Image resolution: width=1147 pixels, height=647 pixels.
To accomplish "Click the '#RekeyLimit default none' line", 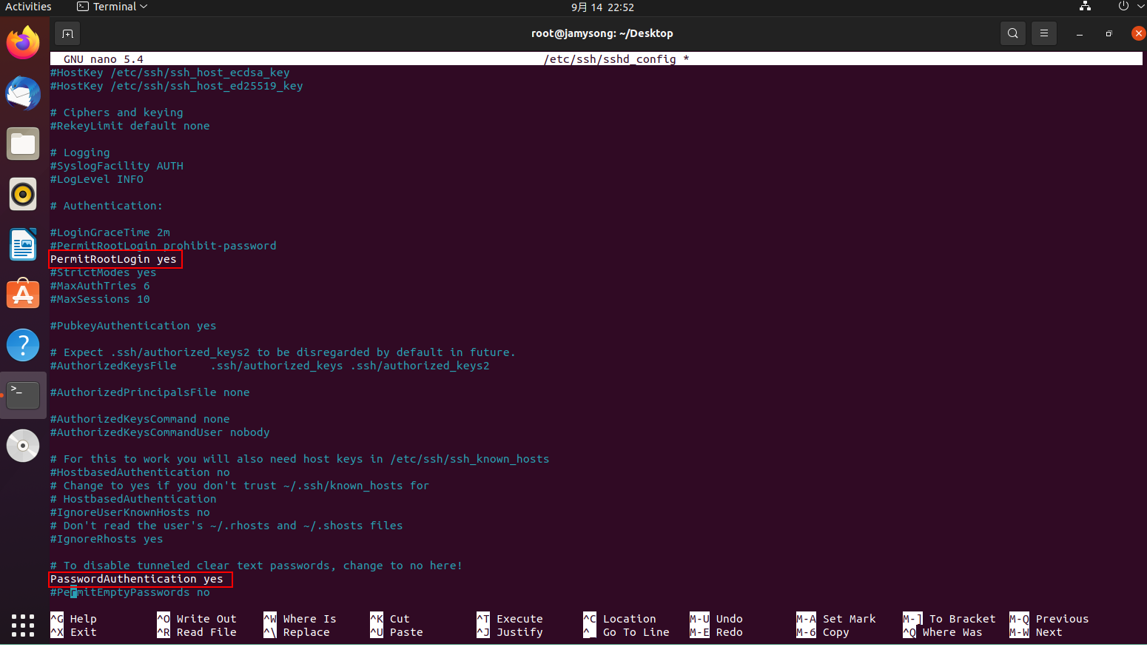I will coord(129,126).
